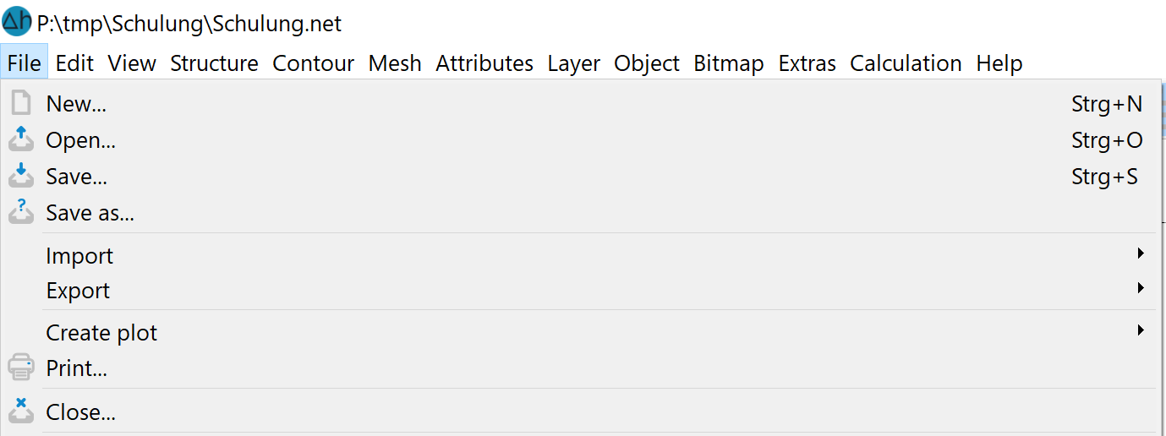Open the Structure menu
1166x436 pixels.
214,63
